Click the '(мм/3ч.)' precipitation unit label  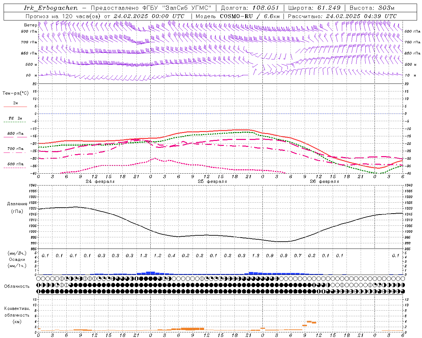(x=17, y=253)
